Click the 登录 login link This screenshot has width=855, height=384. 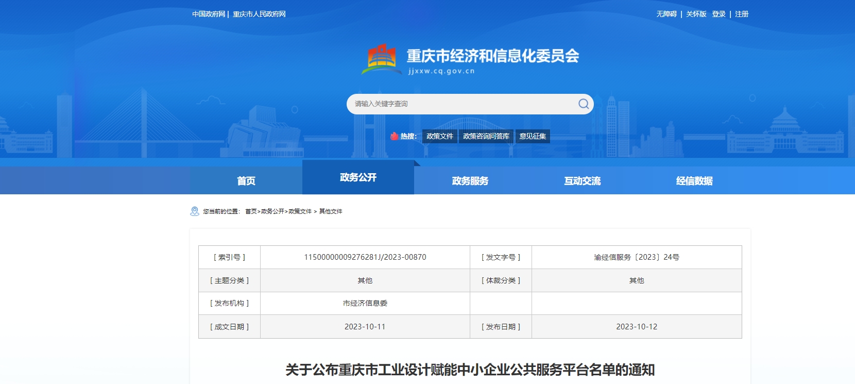click(x=719, y=14)
